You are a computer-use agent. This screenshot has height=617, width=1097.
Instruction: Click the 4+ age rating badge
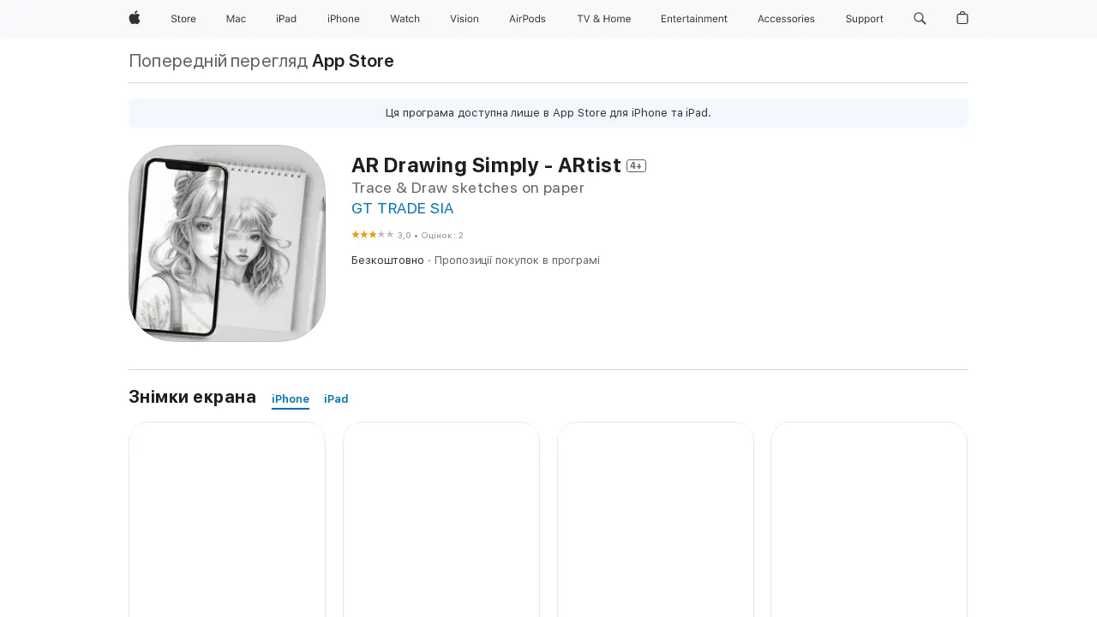[636, 166]
